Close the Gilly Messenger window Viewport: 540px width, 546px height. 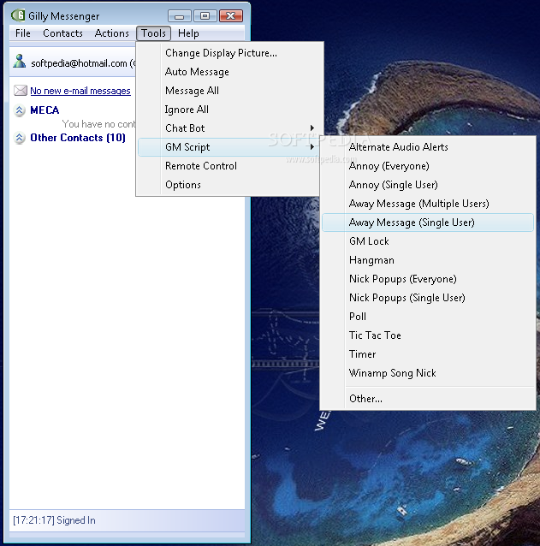[231, 16]
